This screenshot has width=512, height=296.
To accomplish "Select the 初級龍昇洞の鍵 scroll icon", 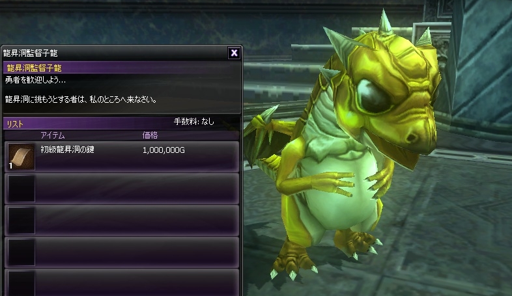I will pos(21,157).
